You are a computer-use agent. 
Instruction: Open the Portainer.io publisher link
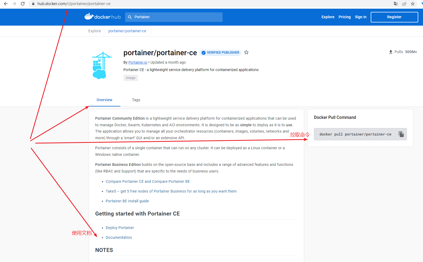[138, 62]
